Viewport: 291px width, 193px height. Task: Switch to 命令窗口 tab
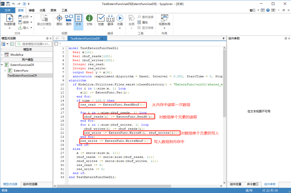252,184
